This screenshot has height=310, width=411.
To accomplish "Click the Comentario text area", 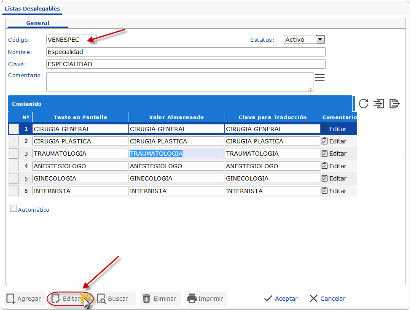I will (x=180, y=82).
